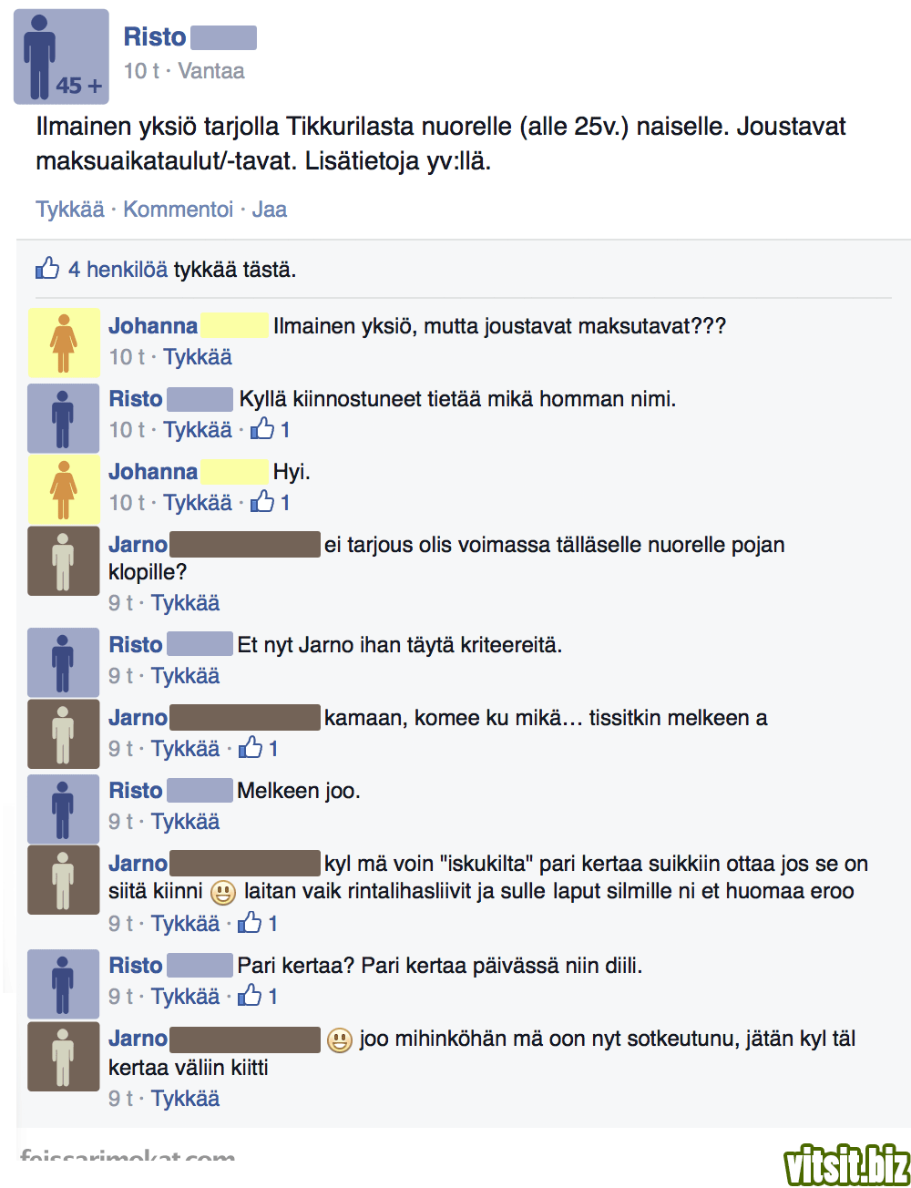Click Kommentoi under the main post
Viewport: 911px width, 1188px height.
(x=179, y=210)
